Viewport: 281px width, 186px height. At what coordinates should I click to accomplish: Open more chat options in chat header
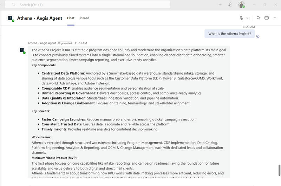point(275,18)
